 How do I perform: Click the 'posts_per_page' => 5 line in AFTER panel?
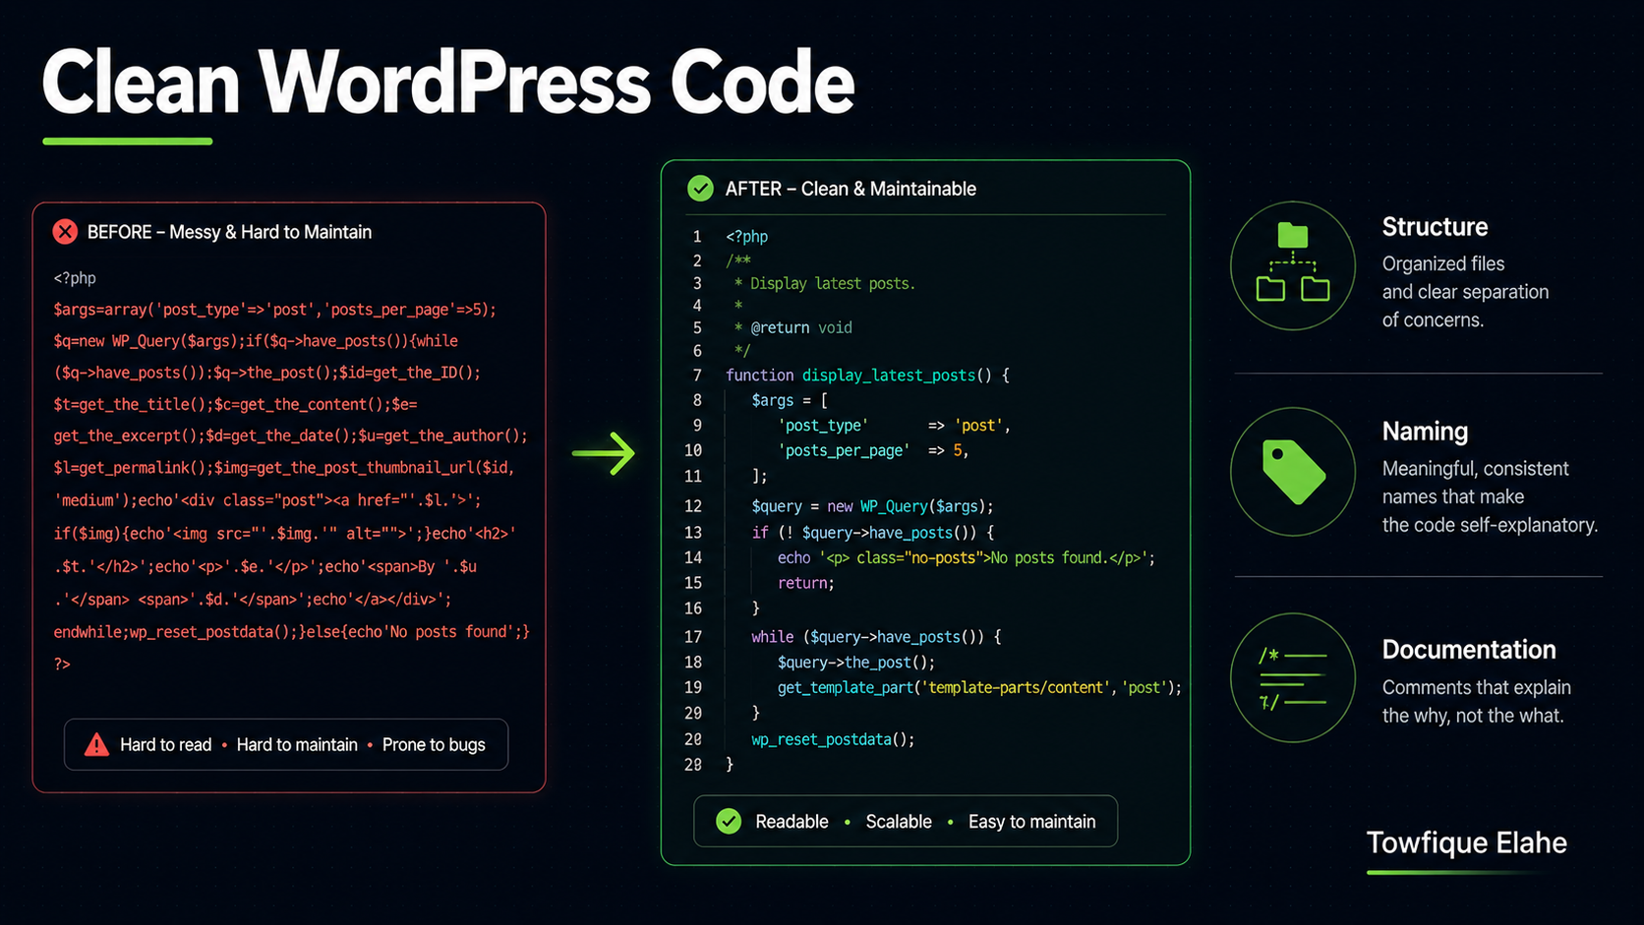(873, 450)
